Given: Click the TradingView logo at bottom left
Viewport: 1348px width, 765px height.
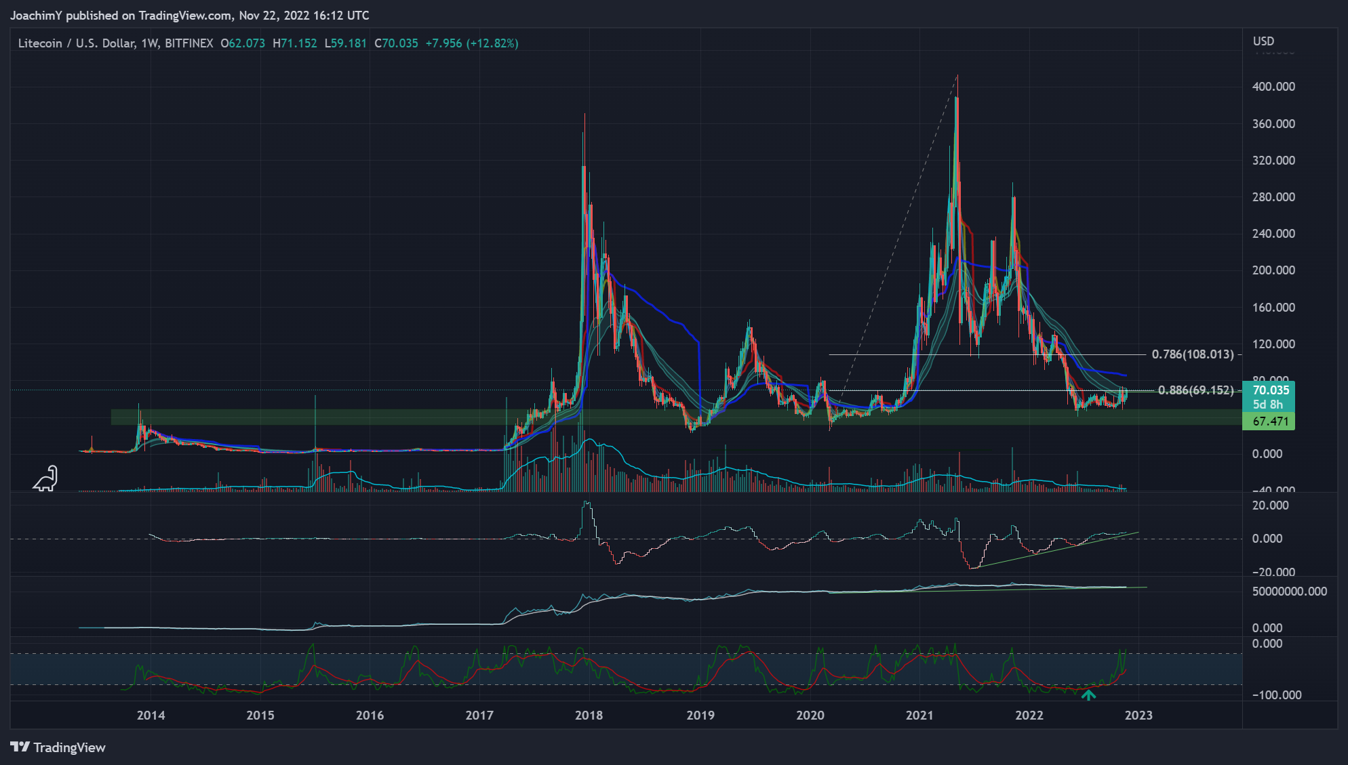Looking at the screenshot, I should [58, 747].
